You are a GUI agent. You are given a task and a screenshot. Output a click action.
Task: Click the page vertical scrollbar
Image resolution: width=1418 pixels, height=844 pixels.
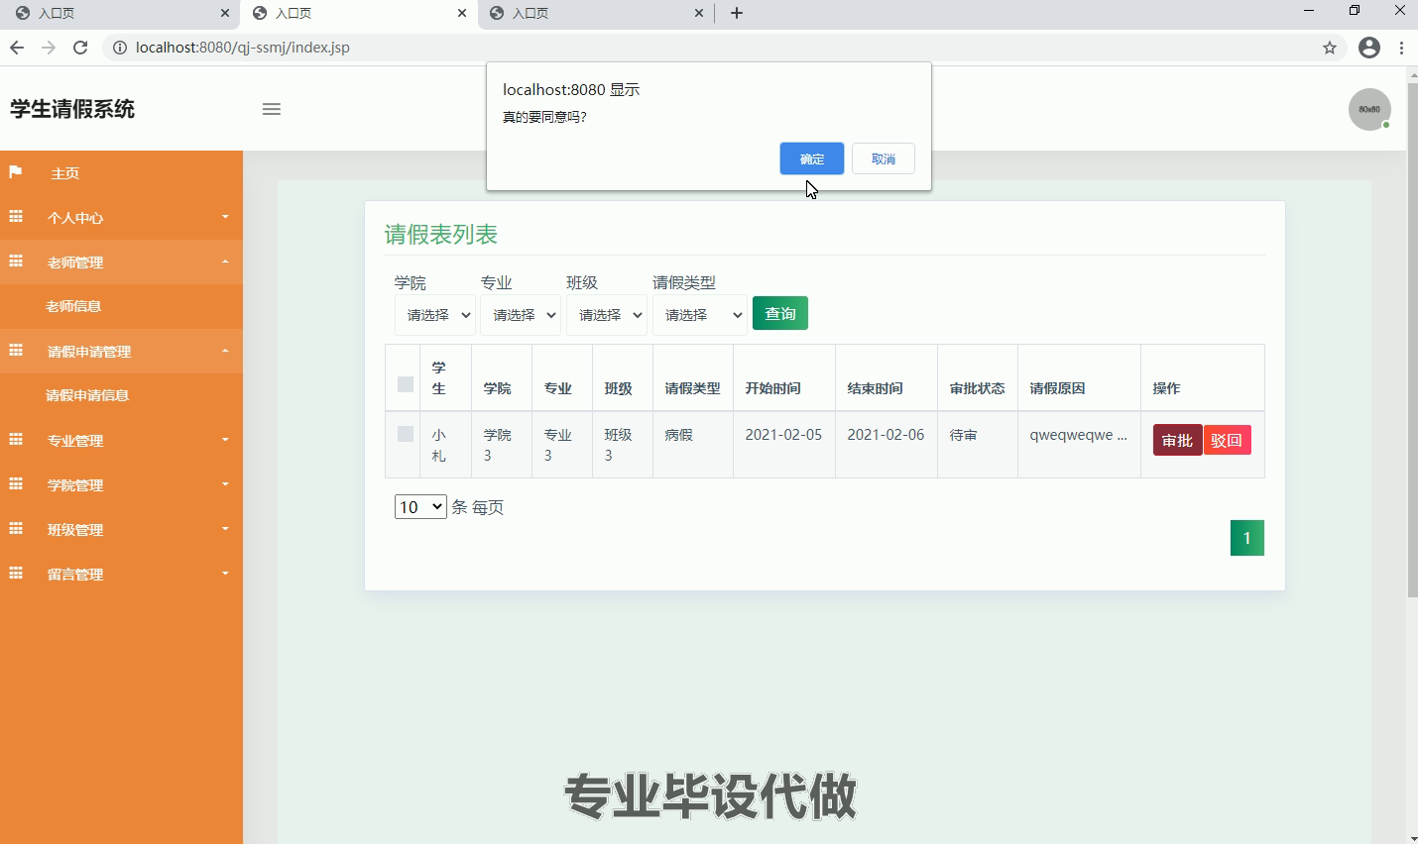(1412, 340)
